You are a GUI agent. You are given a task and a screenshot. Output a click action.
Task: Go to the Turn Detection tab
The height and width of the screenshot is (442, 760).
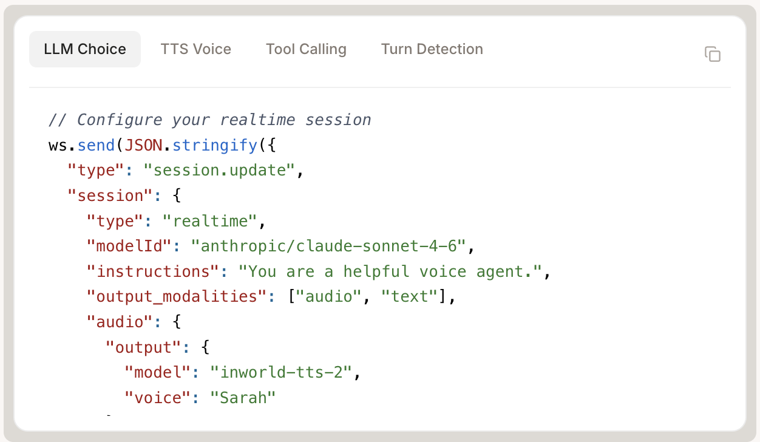(432, 49)
